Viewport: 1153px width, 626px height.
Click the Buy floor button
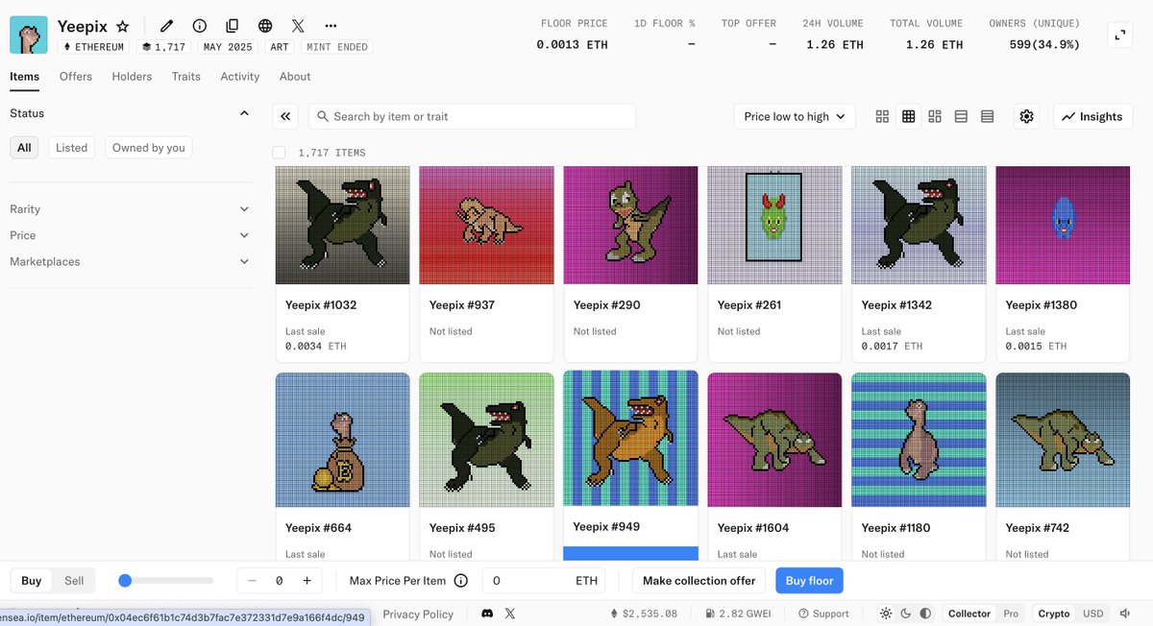tap(809, 581)
